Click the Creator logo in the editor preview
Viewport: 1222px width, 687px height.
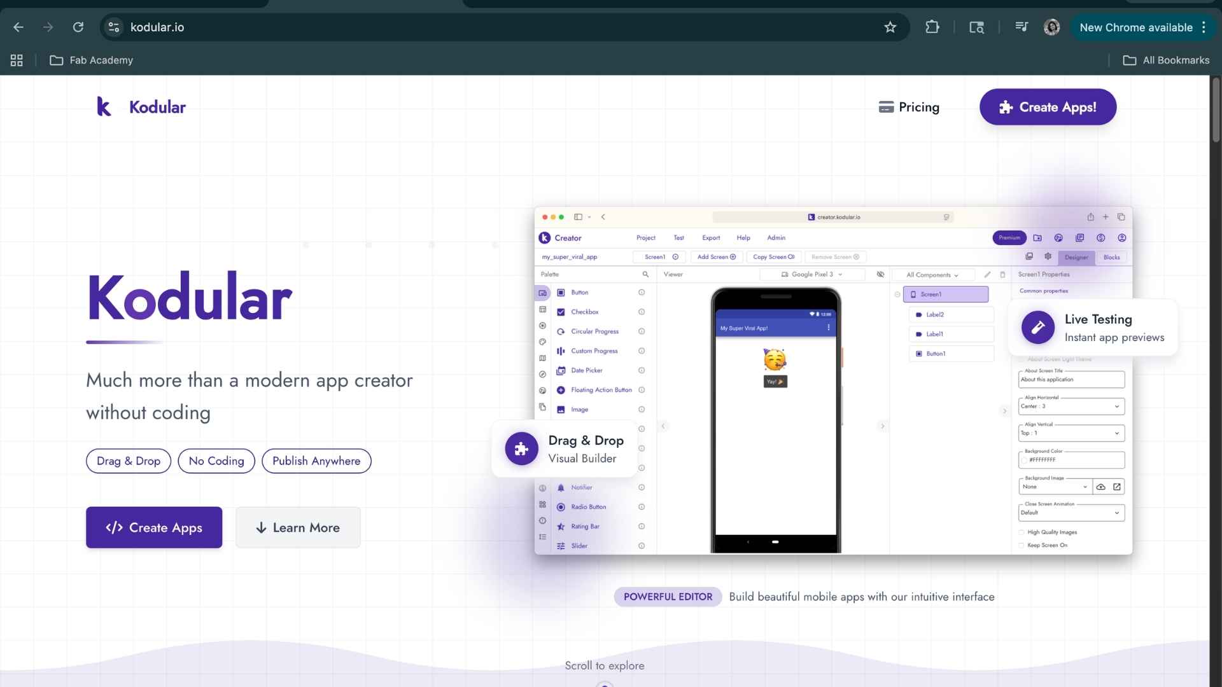544,238
